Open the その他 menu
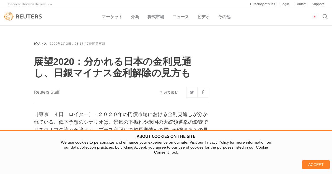 [224, 17]
